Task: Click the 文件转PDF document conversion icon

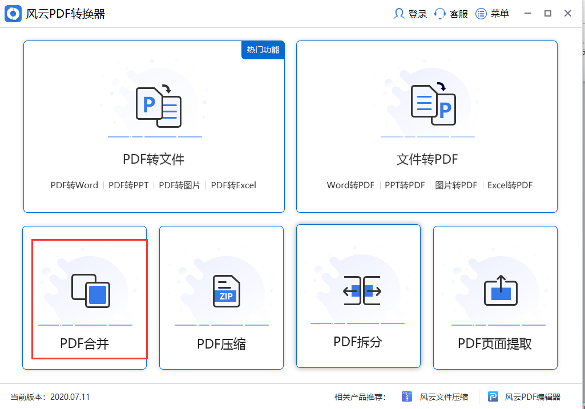Action: tap(433, 104)
